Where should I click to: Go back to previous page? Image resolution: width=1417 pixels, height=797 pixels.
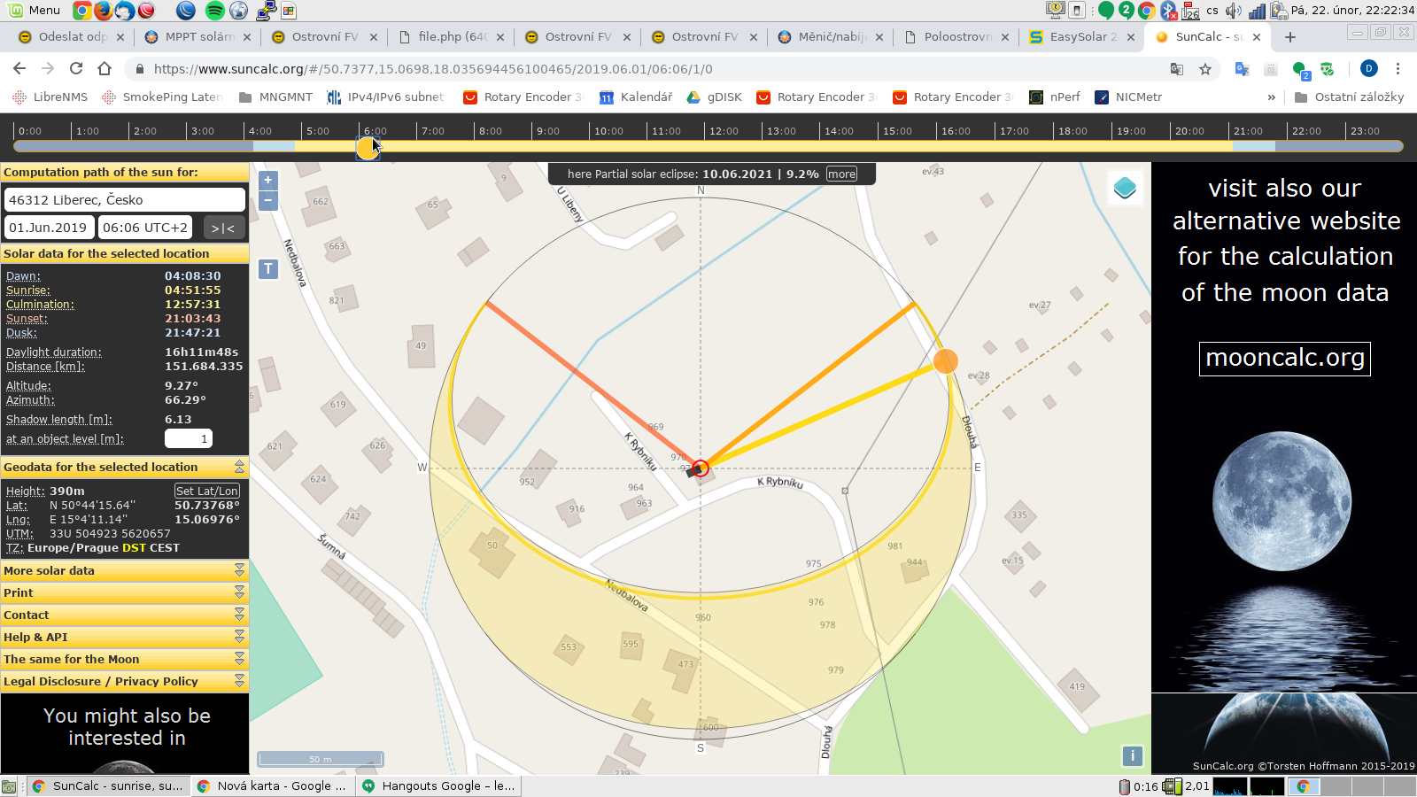pyautogui.click(x=19, y=69)
